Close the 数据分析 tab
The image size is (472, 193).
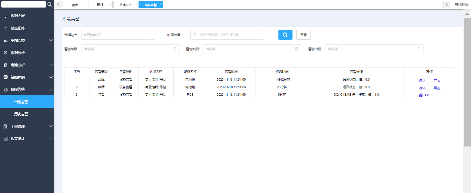click(136, 5)
